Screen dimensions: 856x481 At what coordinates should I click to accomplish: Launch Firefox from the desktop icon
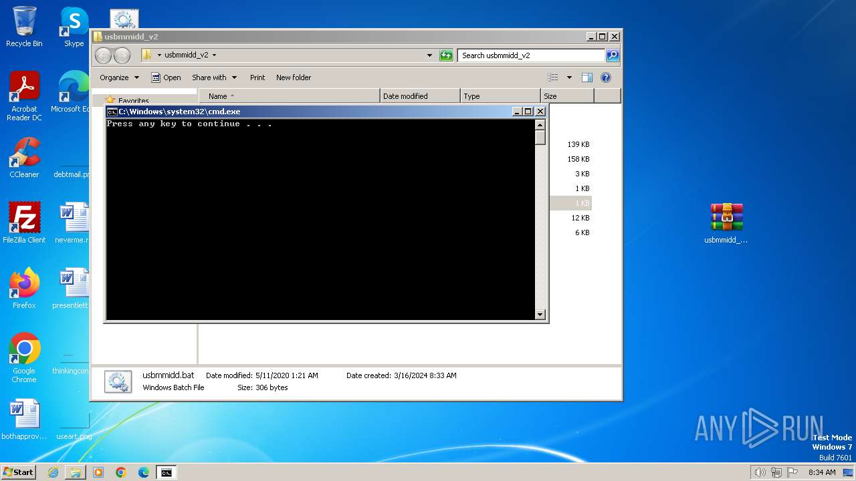[24, 289]
